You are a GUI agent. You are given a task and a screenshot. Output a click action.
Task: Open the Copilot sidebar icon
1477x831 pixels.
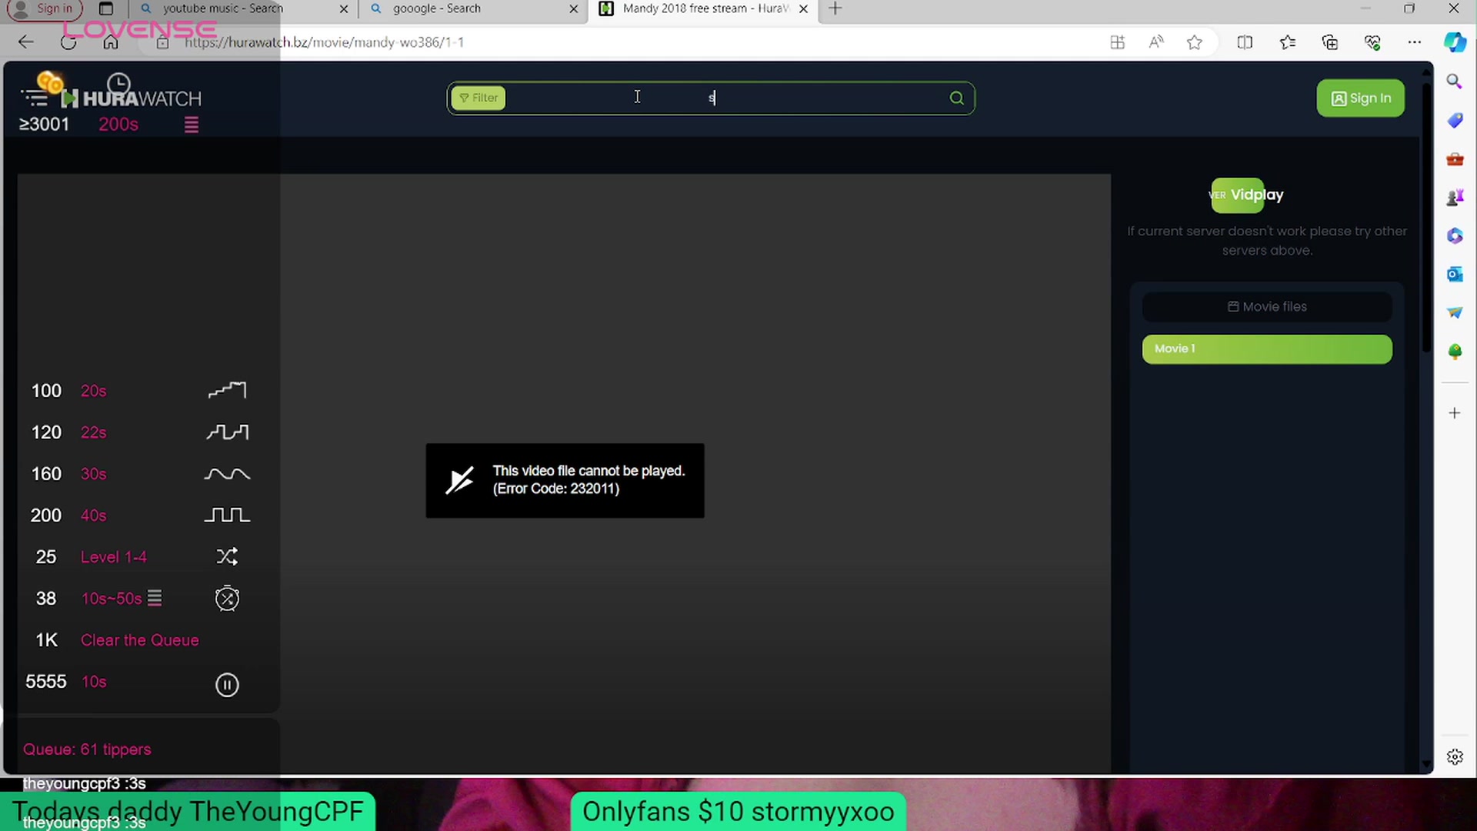1455,42
